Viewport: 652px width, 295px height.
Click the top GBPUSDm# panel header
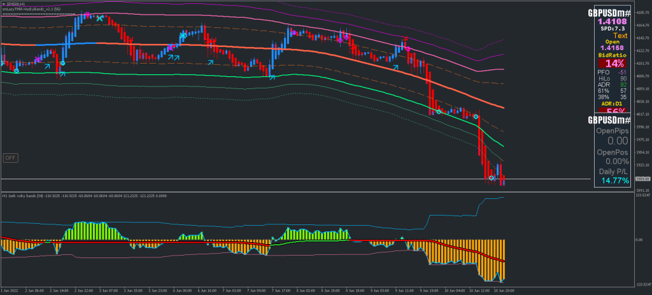[609, 13]
